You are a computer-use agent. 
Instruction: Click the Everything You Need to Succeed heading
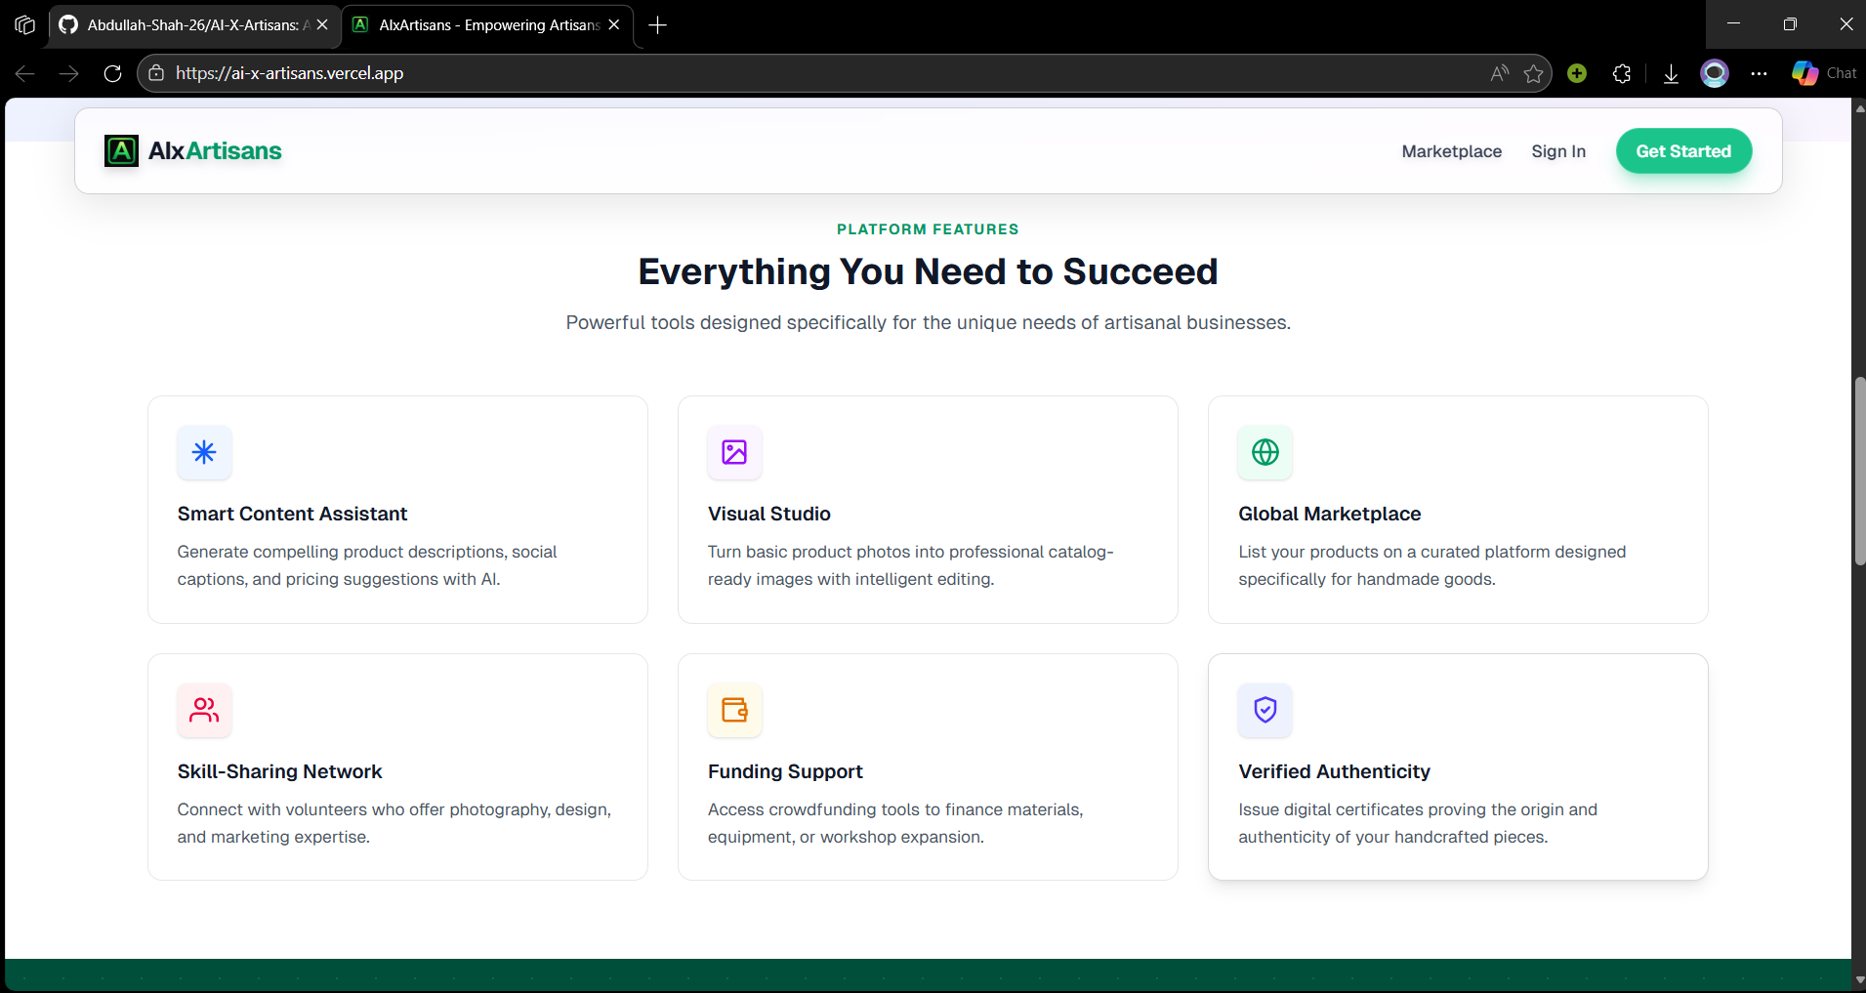tap(928, 271)
